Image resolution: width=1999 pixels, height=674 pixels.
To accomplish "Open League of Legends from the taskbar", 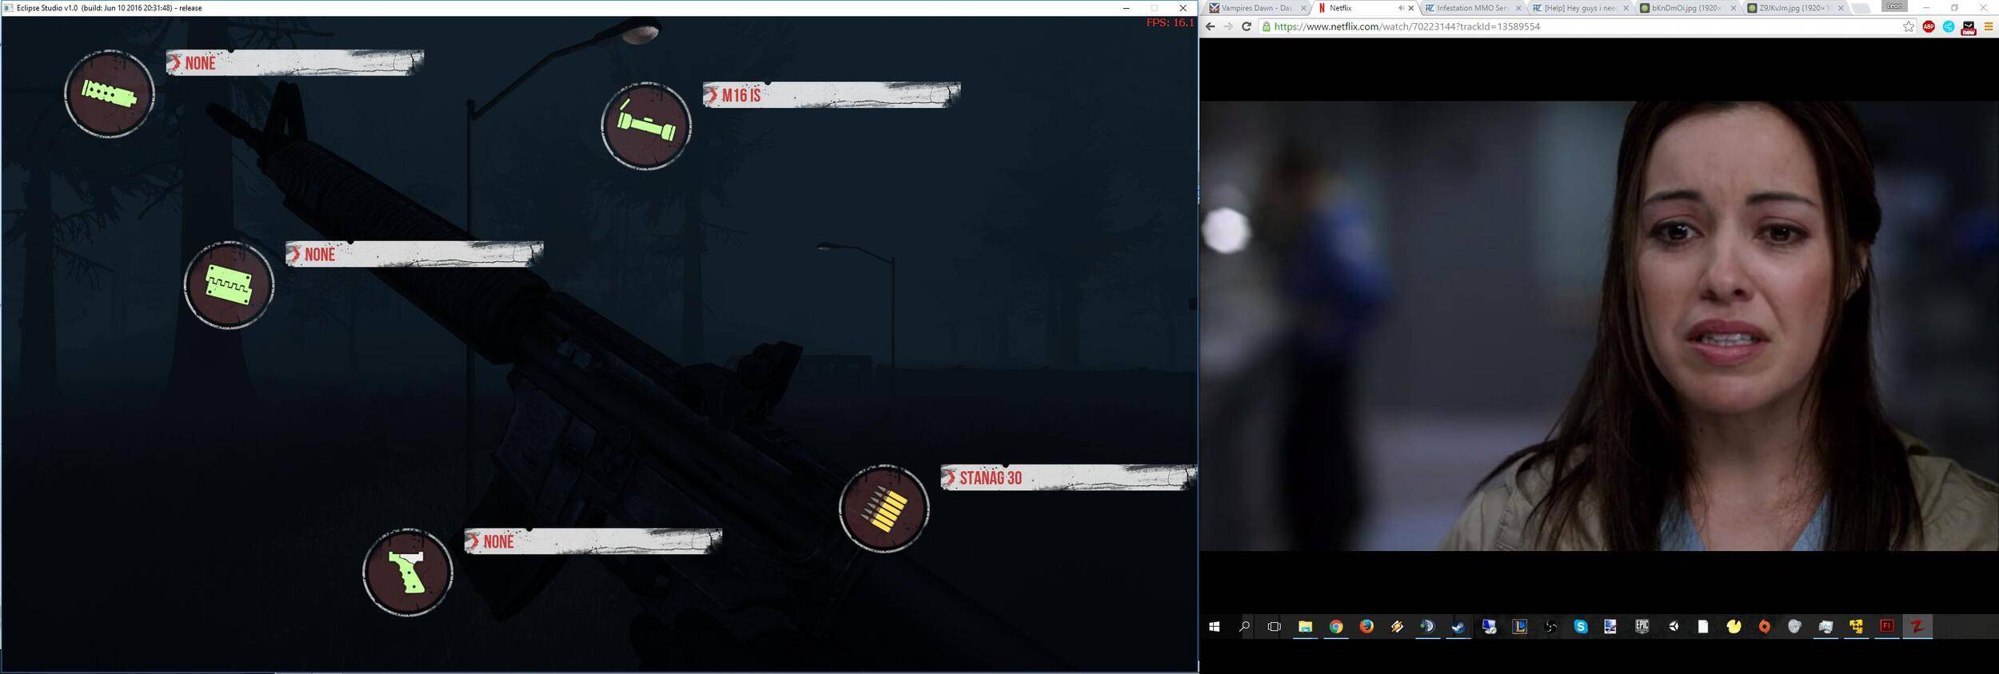I will (1520, 627).
